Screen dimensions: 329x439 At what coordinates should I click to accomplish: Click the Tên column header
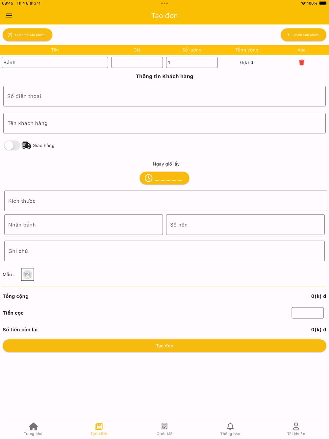pos(55,50)
